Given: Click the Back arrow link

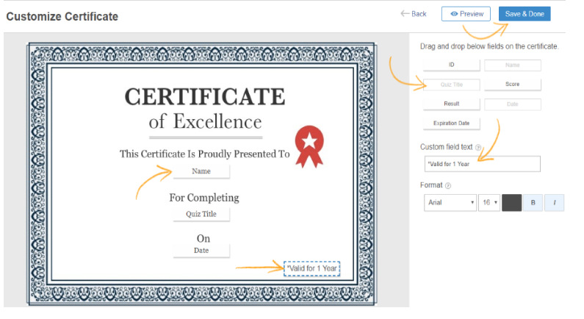Looking at the screenshot, I should pos(414,14).
